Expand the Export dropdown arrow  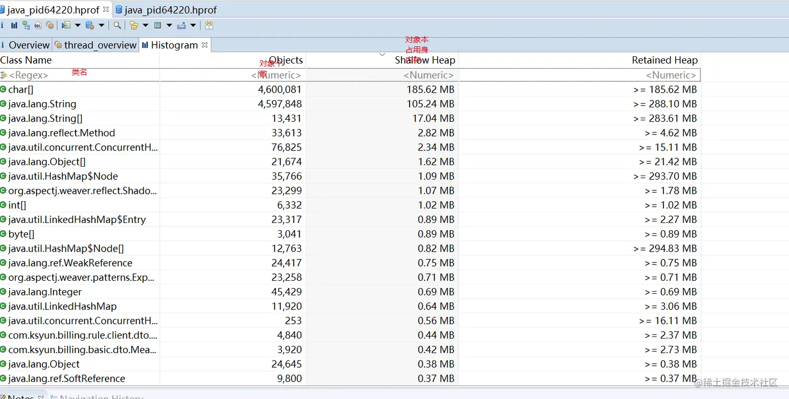point(193,25)
